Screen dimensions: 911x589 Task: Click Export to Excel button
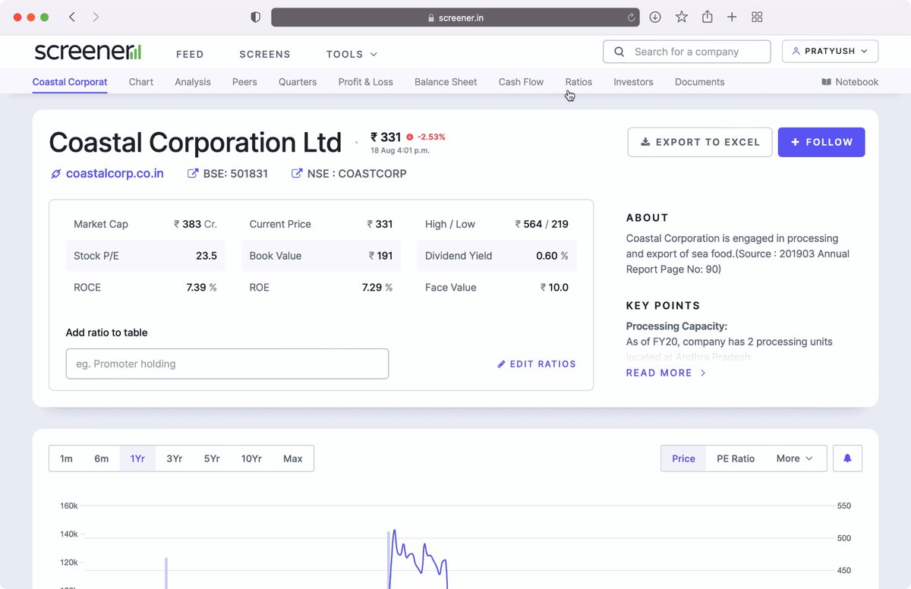tap(700, 142)
